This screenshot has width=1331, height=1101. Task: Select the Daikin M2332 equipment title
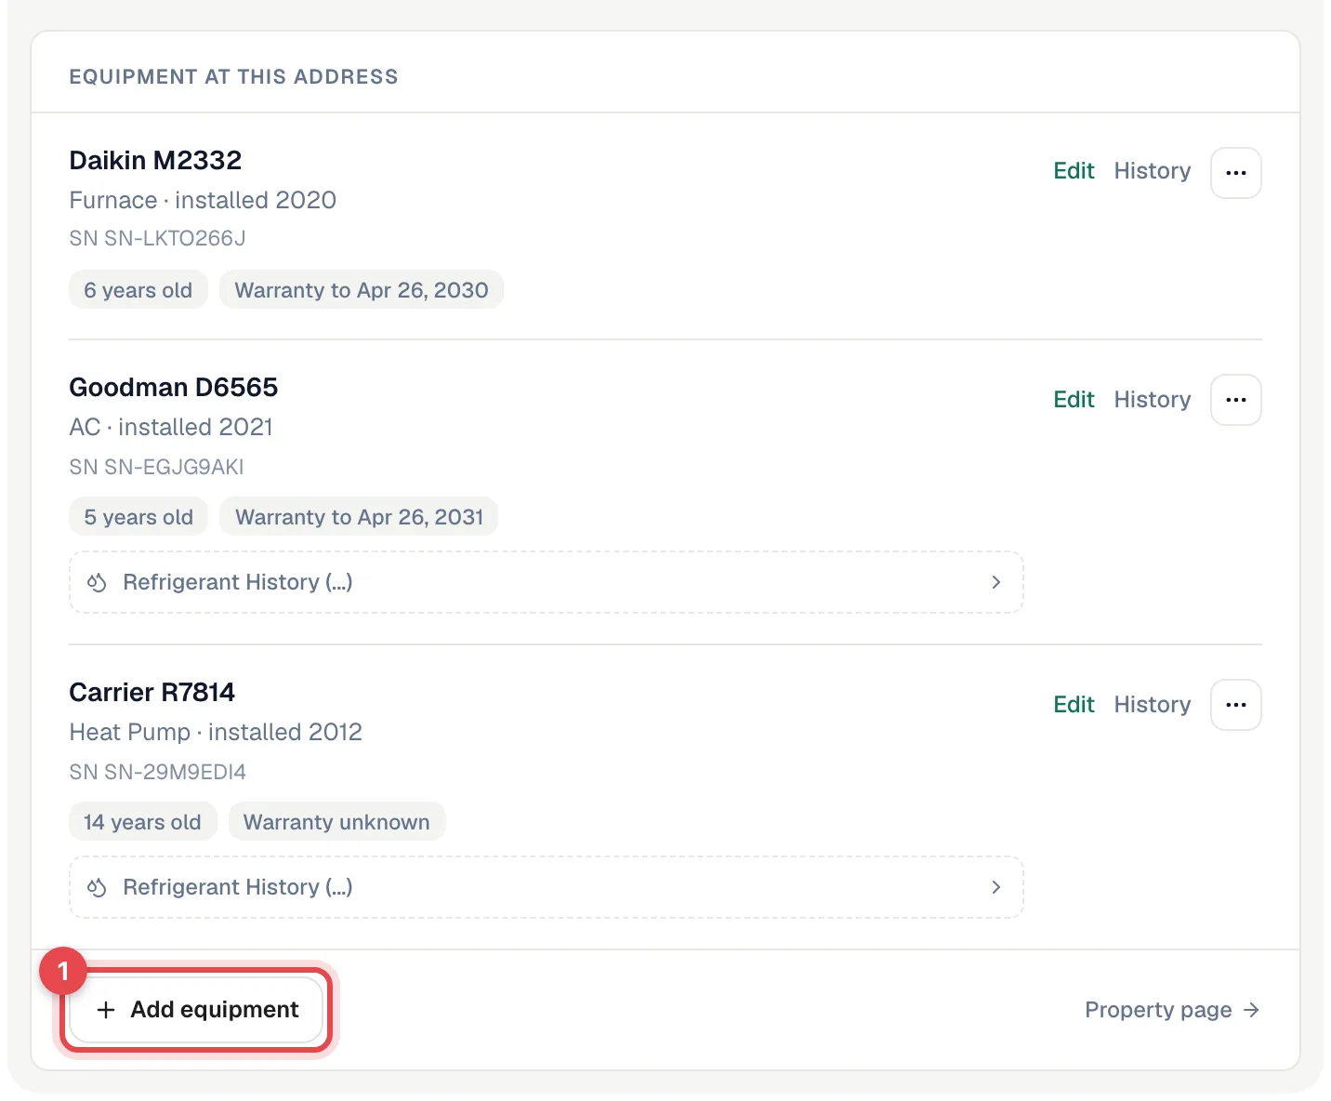[x=155, y=160]
